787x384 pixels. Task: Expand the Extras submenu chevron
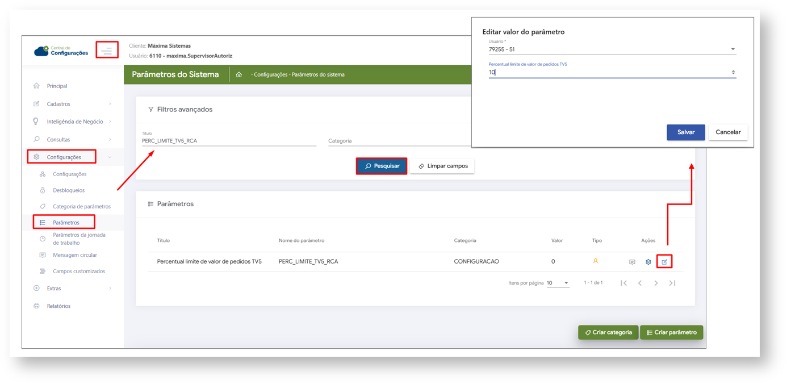(110, 289)
